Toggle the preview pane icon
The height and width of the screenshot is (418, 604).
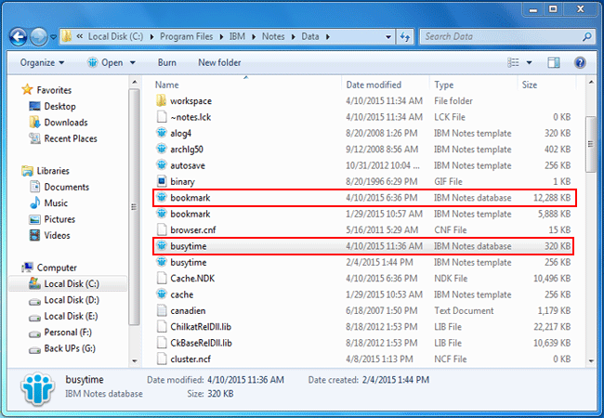point(554,63)
